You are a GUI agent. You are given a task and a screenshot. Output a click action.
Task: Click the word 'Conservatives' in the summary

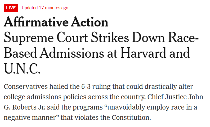click(x=26, y=87)
